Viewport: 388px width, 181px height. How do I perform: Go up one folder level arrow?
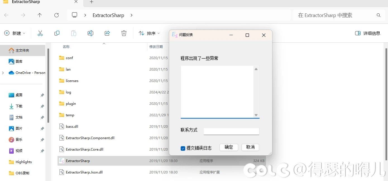[40, 15]
